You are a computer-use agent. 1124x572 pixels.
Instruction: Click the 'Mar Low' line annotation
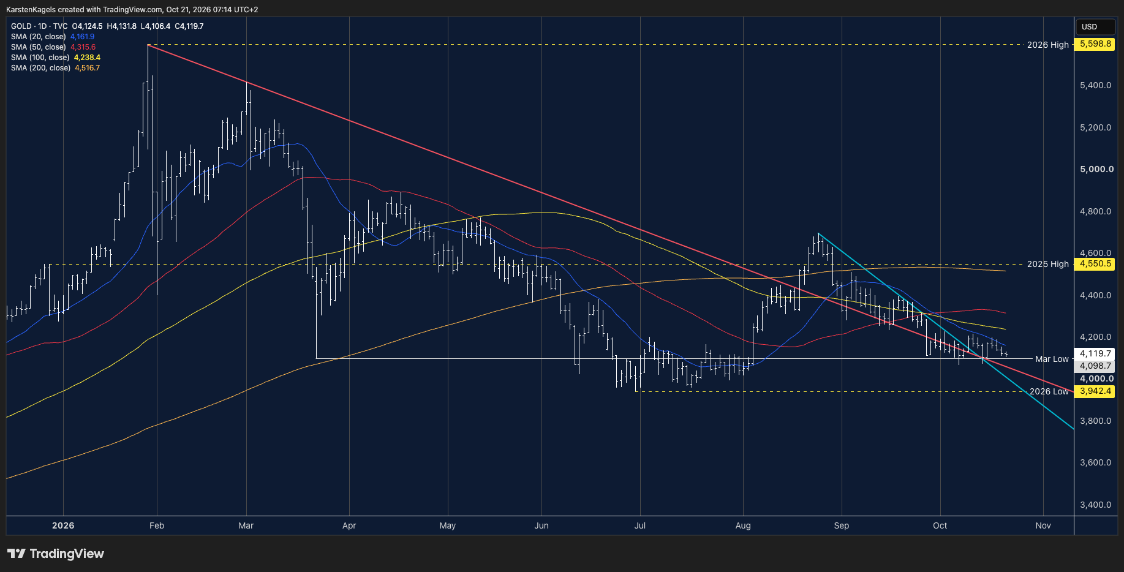(x=1052, y=359)
